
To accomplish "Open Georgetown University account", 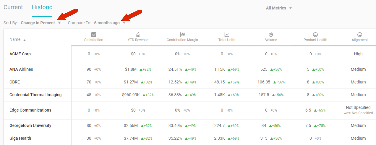I will [x=30, y=125].
